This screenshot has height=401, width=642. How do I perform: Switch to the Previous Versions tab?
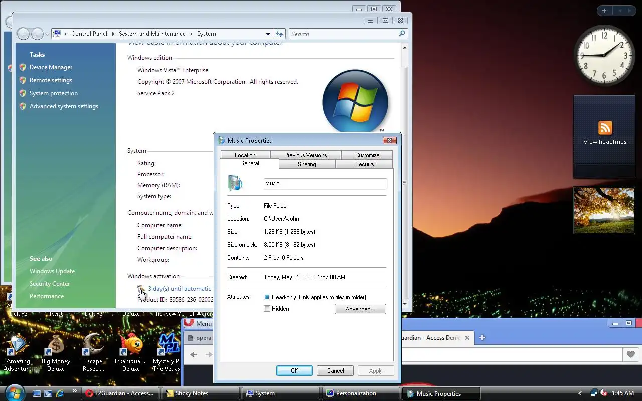[x=305, y=155]
